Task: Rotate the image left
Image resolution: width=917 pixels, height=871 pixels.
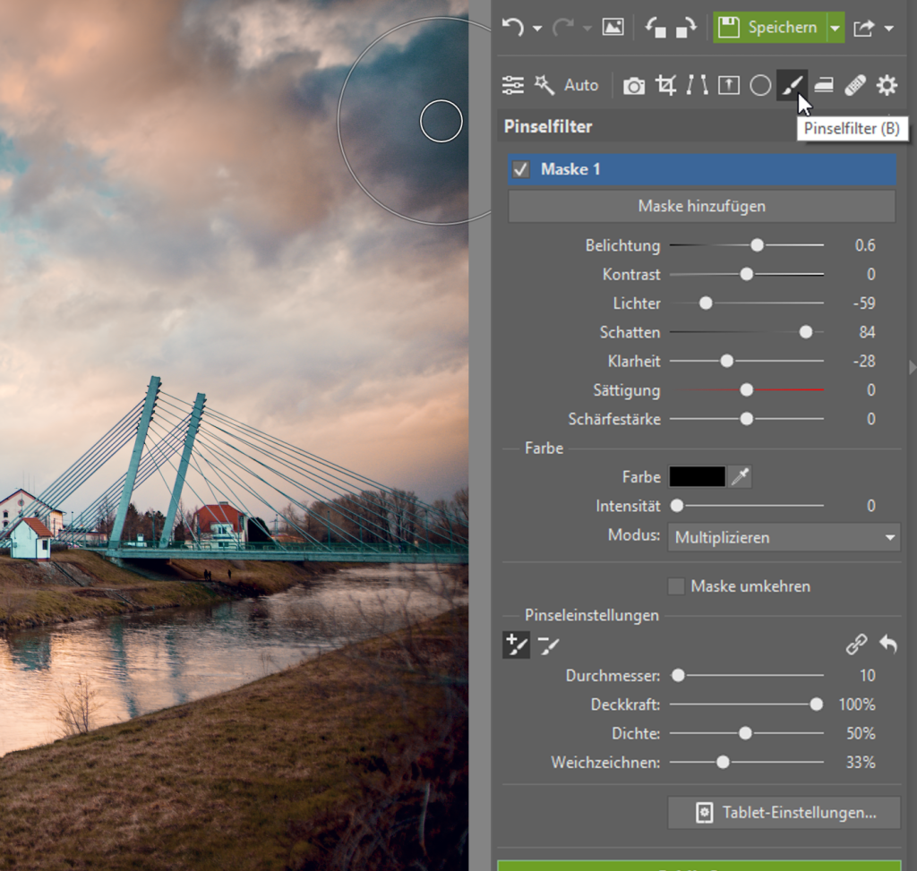Action: (x=656, y=28)
